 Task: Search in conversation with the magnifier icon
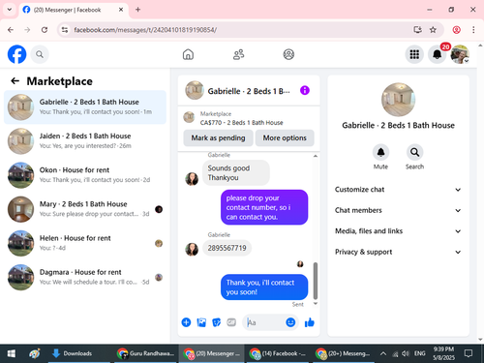[x=414, y=152]
